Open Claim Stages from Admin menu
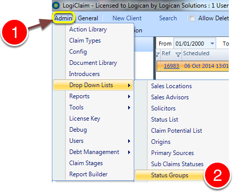The image size is (236, 193). (93, 163)
